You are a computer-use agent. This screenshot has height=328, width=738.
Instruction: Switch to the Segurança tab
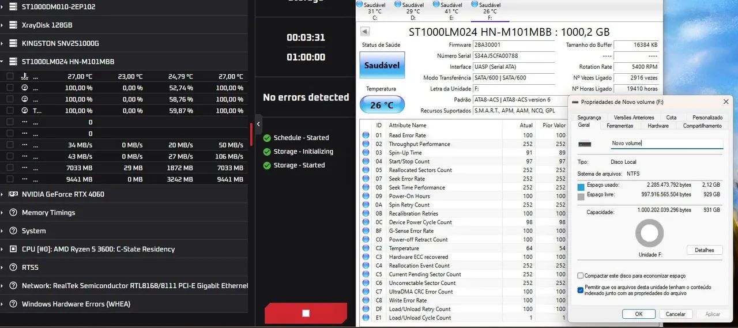point(589,118)
